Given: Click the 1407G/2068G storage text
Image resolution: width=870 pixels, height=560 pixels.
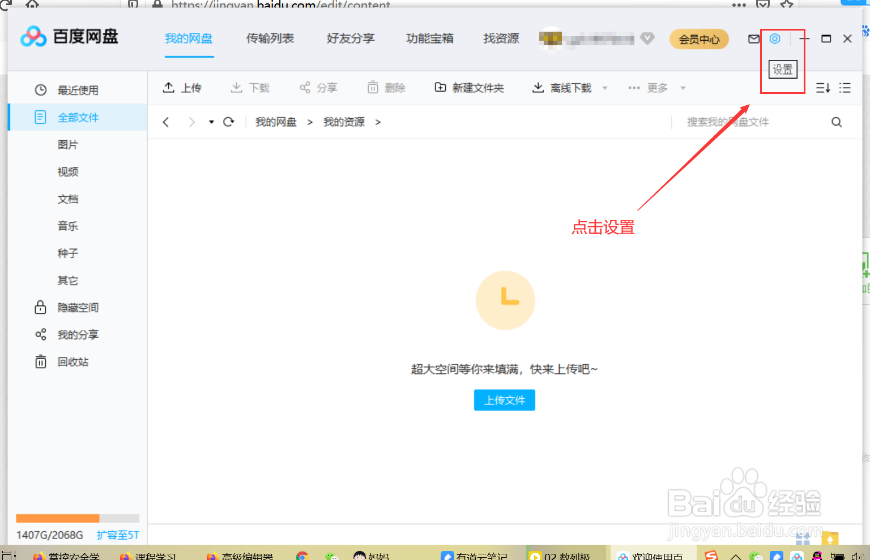Looking at the screenshot, I should [50, 535].
